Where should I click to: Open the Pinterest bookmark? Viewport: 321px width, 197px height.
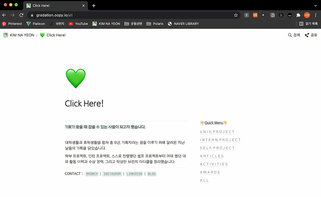click(12, 24)
